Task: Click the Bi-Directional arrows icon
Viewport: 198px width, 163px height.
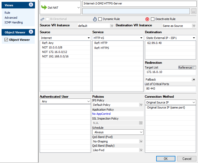Action: coord(42,19)
